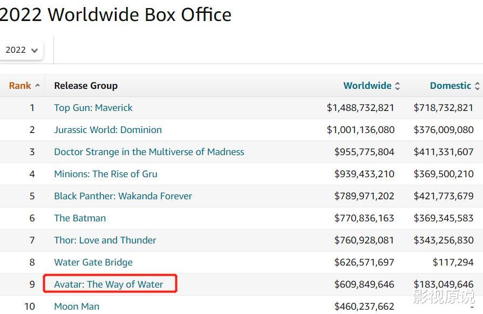Open Doctor Strange in the Multiverse link
The width and height of the screenshot is (483, 314).
point(149,152)
